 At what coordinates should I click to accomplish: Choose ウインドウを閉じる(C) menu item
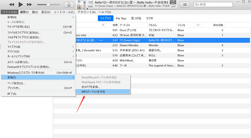coord(38,27)
